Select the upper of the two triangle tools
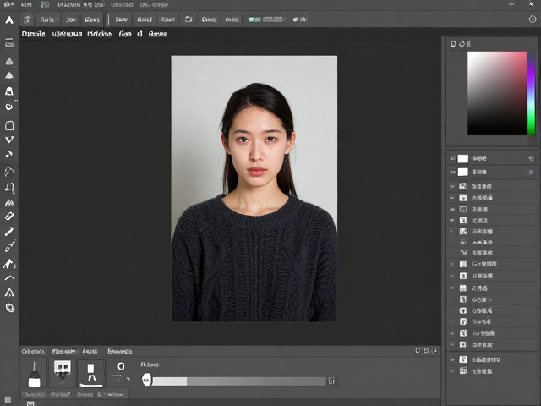 coord(9,62)
